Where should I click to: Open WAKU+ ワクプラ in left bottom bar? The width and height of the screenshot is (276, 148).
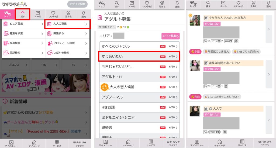click(80, 143)
